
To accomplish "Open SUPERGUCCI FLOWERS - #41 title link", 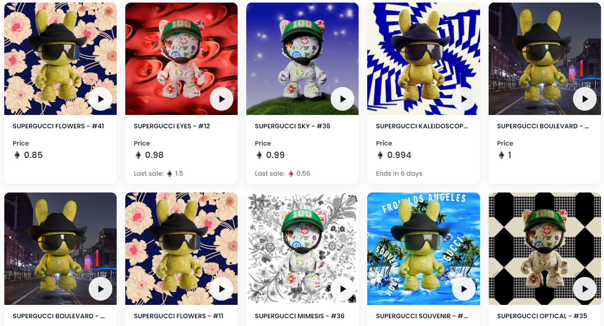I will 59,126.
